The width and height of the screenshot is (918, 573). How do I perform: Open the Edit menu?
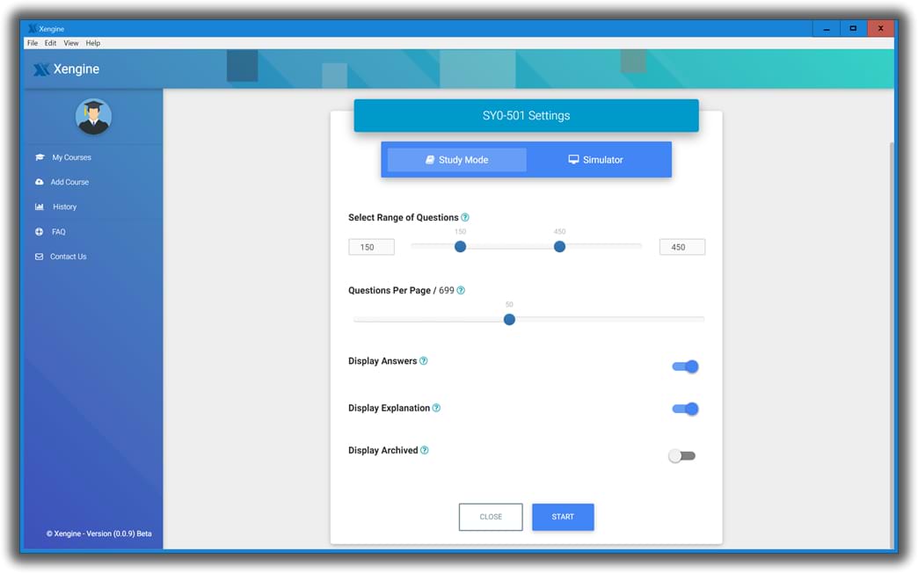(50, 43)
